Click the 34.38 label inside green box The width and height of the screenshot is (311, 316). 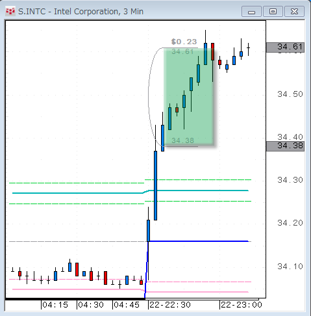[182, 140]
